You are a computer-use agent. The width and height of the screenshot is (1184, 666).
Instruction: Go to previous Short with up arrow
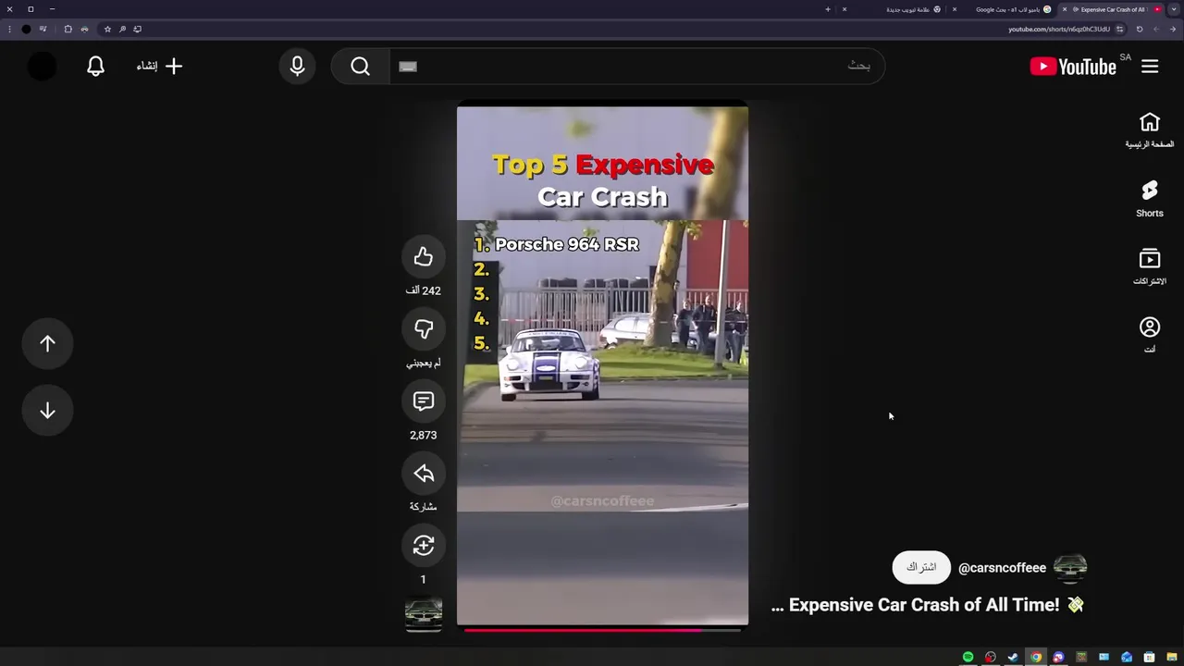[47, 343]
